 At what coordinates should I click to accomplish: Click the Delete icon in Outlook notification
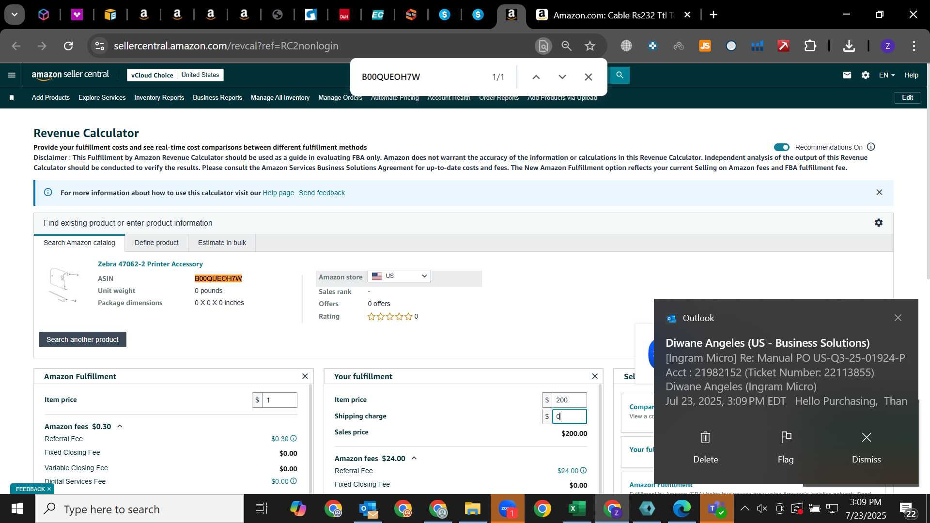(x=705, y=447)
